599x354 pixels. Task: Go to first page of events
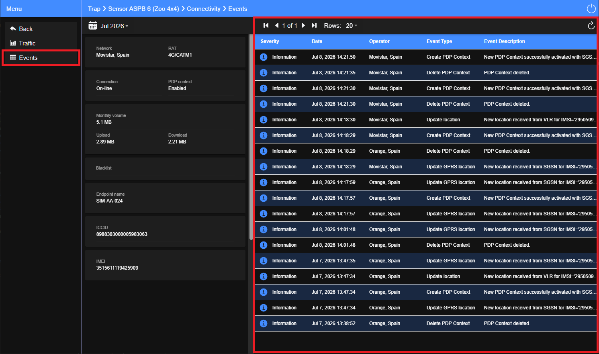(266, 25)
